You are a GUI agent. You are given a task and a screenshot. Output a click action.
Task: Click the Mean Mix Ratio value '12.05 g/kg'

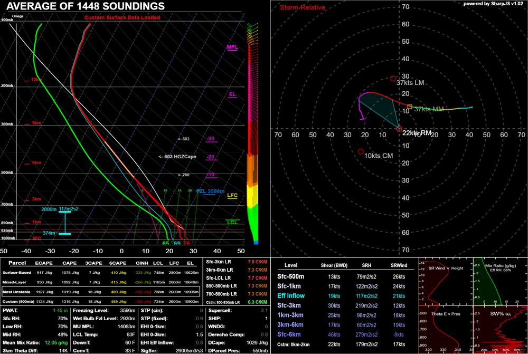56,342
